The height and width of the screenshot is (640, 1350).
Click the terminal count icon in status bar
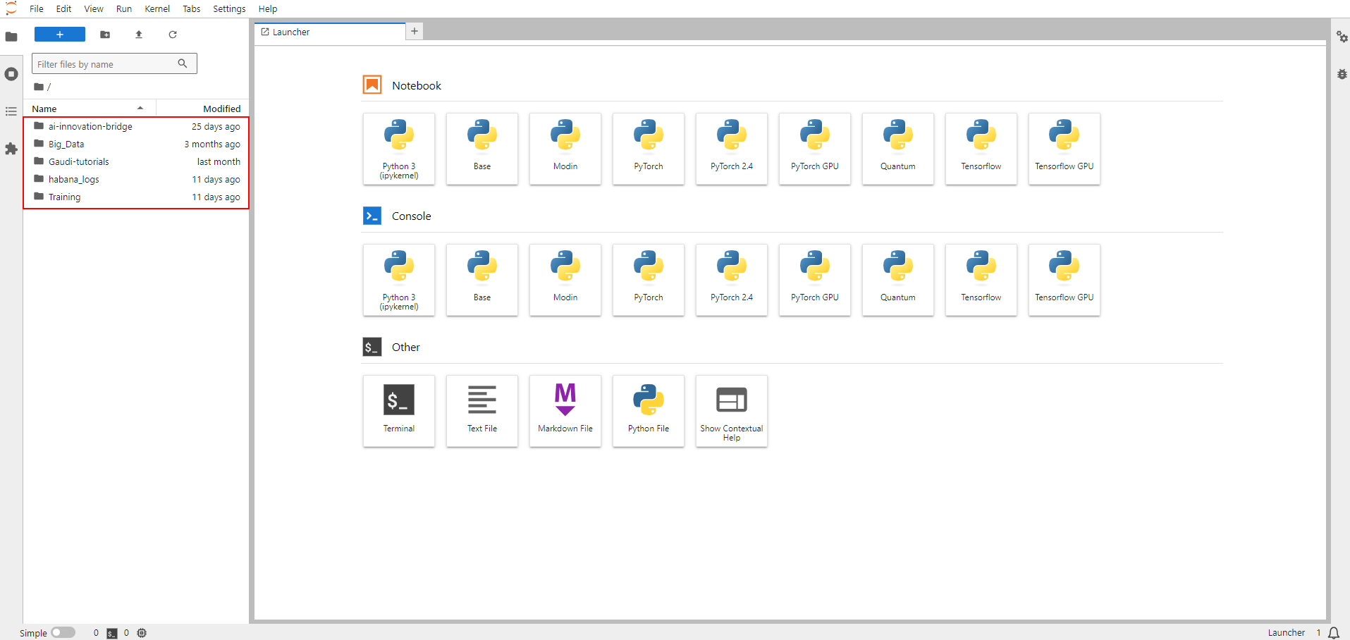tap(112, 633)
